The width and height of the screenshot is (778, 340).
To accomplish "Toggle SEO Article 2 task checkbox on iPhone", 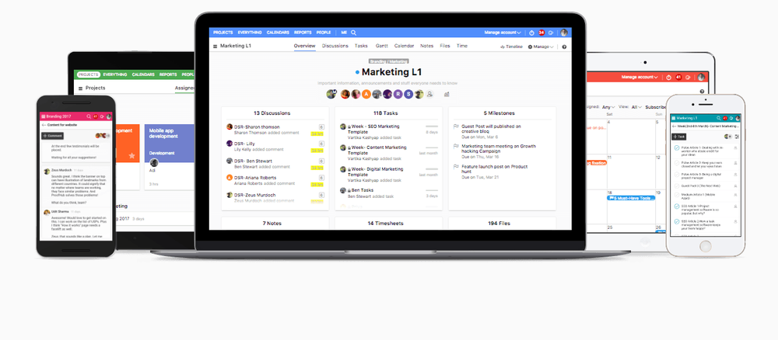I will pyautogui.click(x=677, y=222).
